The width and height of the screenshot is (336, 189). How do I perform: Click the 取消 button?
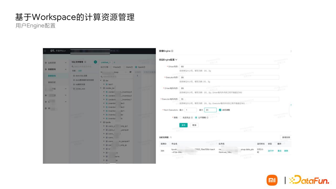coord(194,125)
